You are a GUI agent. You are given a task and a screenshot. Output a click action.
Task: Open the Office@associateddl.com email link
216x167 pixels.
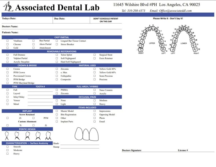(175, 11)
